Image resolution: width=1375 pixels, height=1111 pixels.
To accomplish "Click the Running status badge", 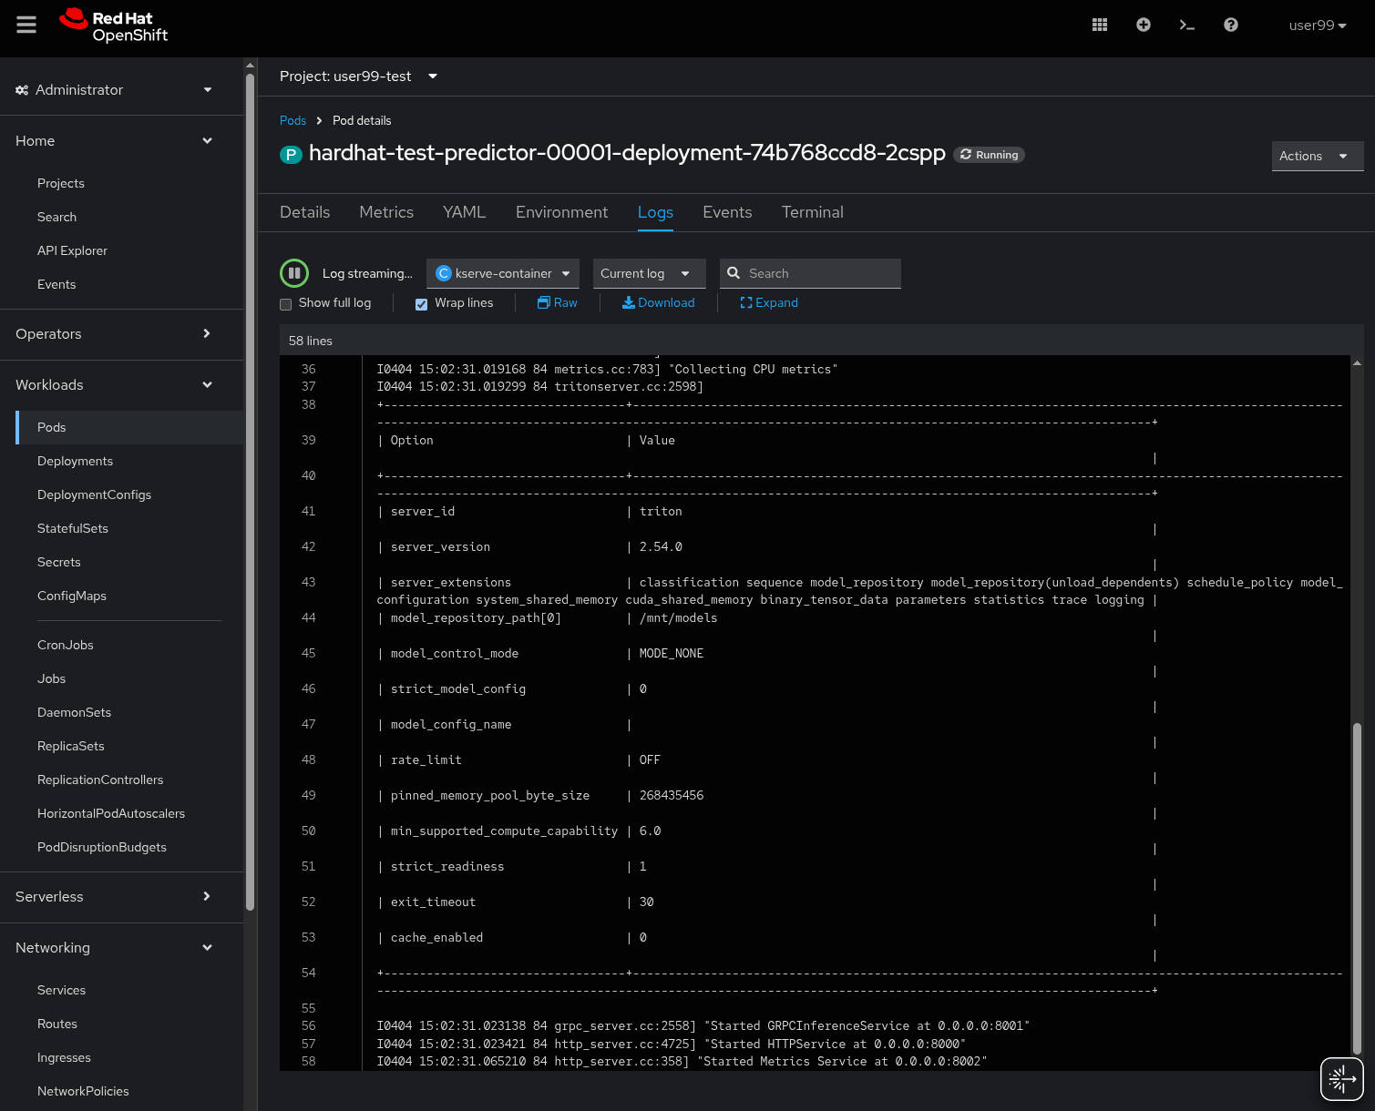I will 989,155.
